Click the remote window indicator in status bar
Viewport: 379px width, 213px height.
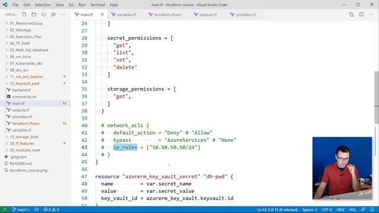[x=5, y=209]
